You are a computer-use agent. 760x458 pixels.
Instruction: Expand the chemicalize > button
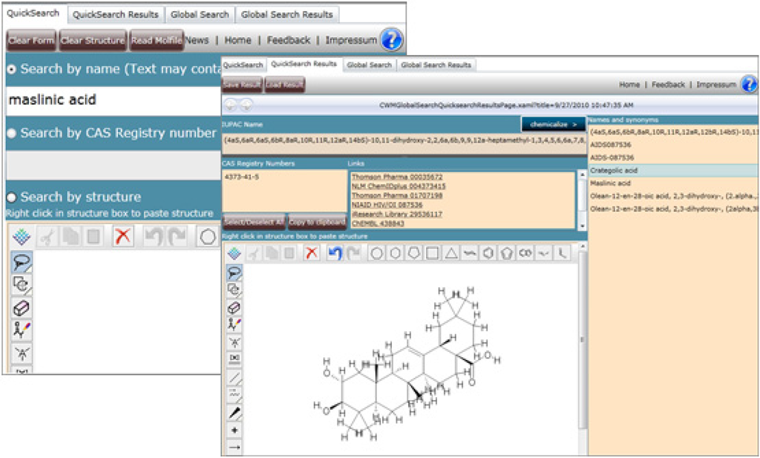[x=553, y=125]
